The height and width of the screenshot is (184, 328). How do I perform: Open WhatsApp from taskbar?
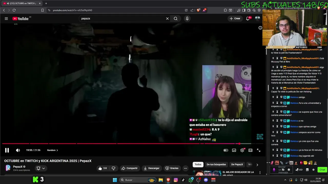pyautogui.click(x=191, y=180)
